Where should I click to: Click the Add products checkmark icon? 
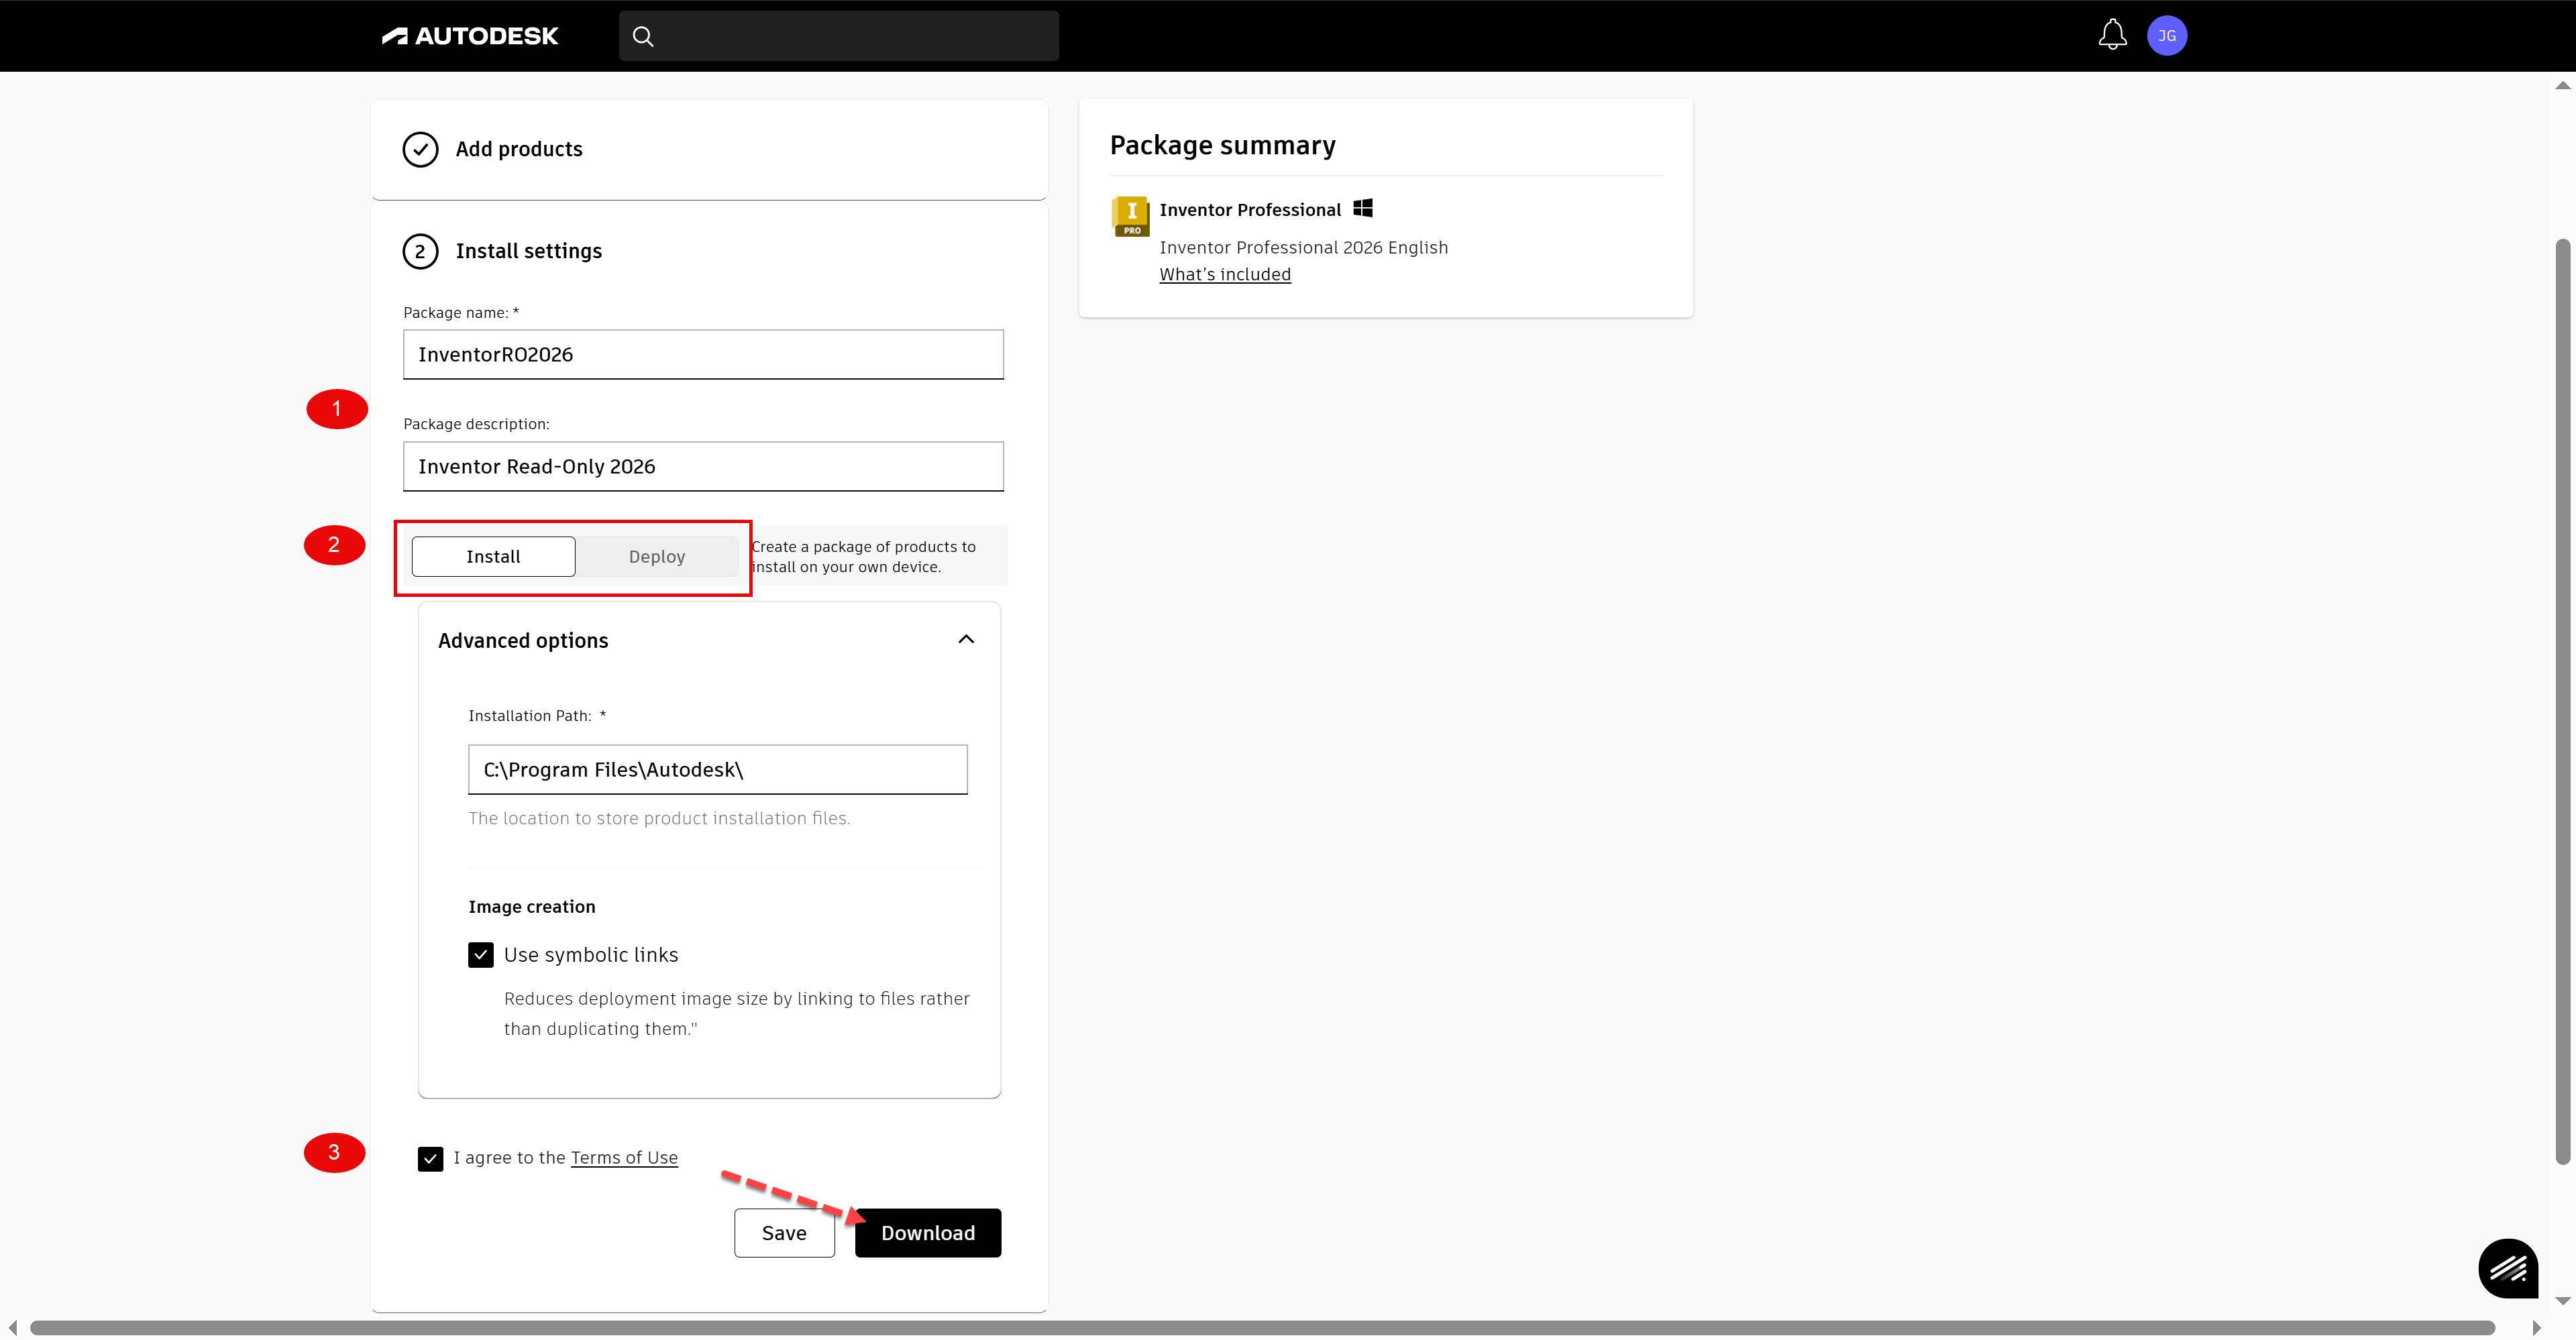pyautogui.click(x=420, y=149)
